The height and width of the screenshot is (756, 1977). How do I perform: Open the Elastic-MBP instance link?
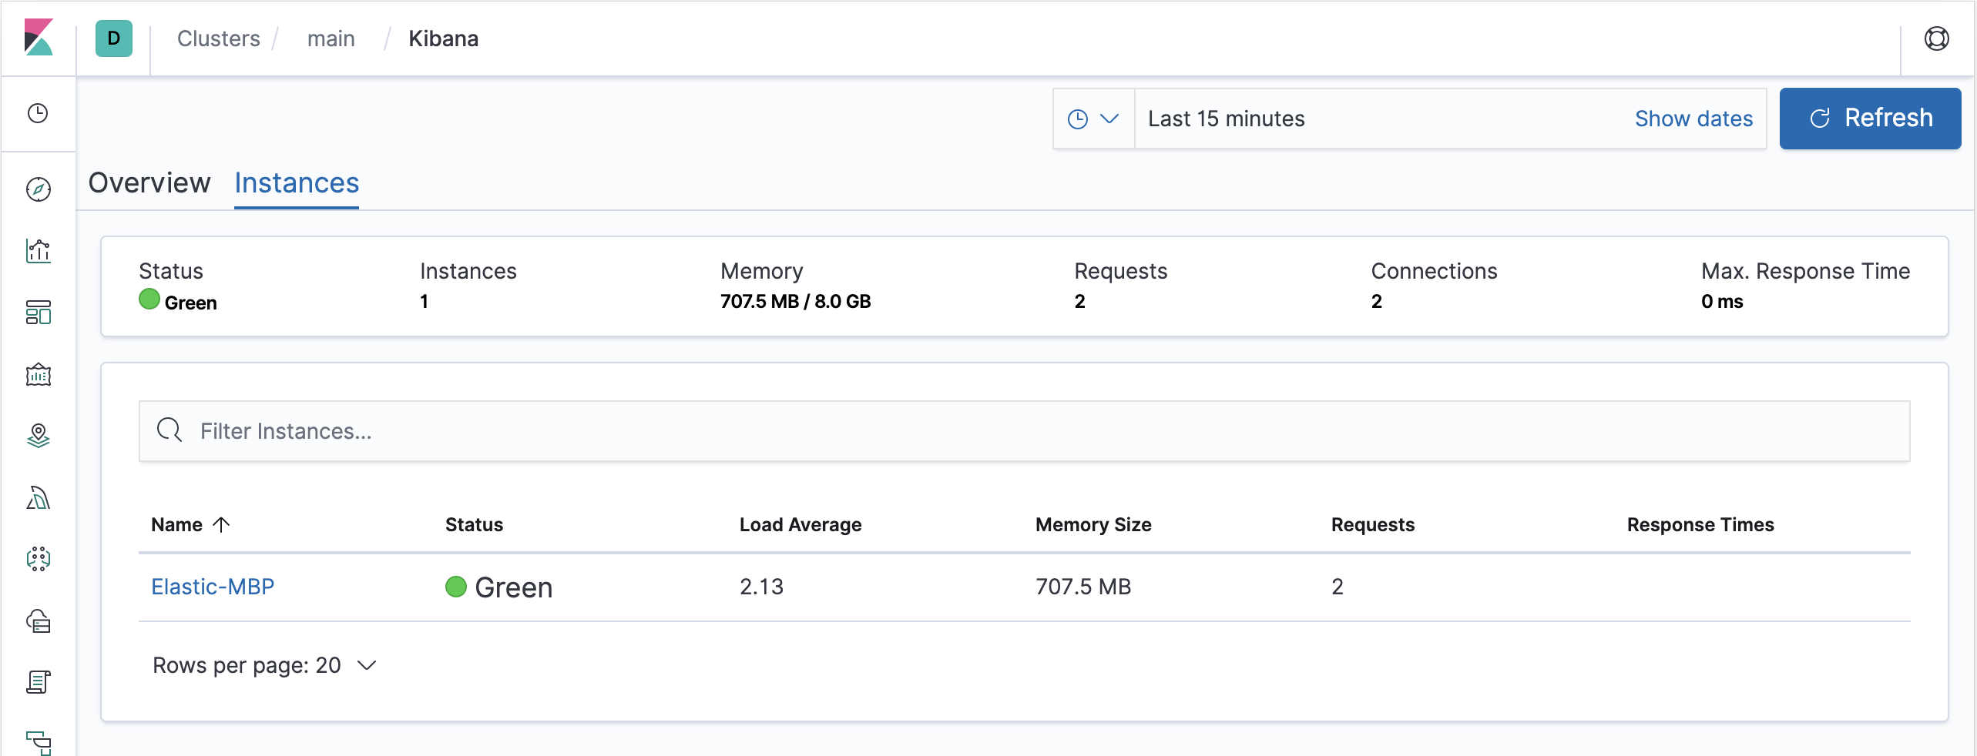[x=213, y=587]
